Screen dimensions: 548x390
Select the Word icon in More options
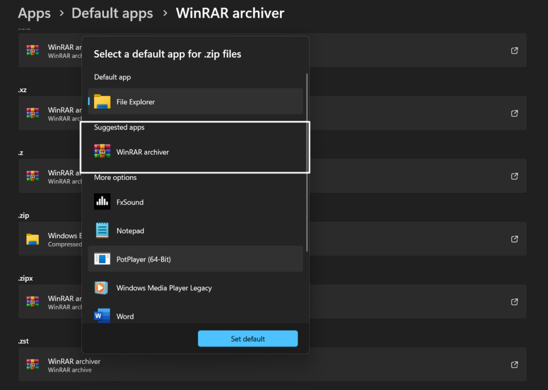click(x=102, y=316)
